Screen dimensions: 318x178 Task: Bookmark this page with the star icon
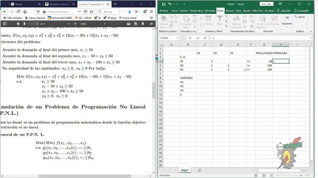[x=91, y=12]
